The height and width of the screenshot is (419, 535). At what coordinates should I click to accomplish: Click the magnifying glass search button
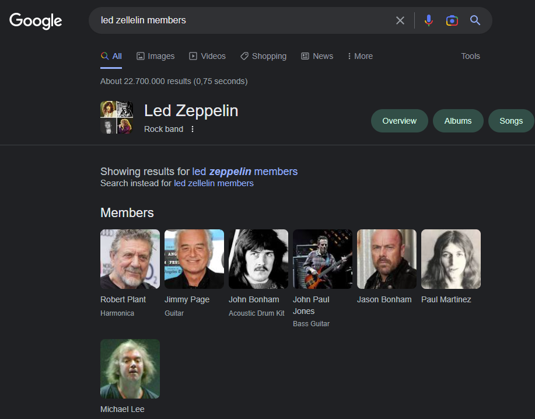pyautogui.click(x=475, y=20)
